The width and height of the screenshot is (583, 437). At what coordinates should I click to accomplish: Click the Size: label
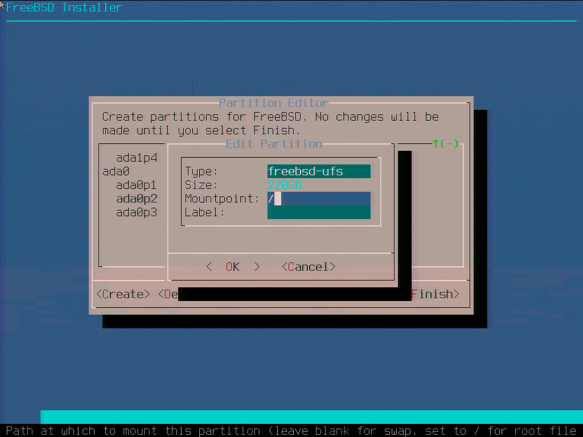pyautogui.click(x=201, y=185)
